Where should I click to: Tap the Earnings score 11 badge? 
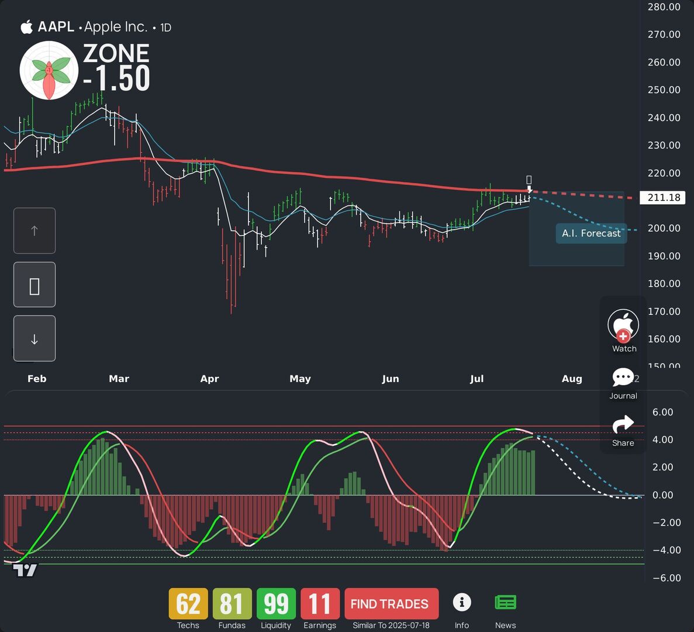click(x=320, y=603)
